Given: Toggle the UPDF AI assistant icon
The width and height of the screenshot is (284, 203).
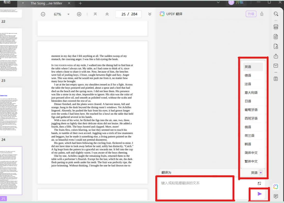Looking at the screenshot, I should (276, 187).
